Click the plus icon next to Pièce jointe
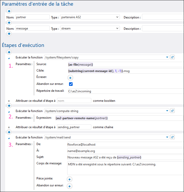This screenshot has height=192, width=184. (70, 179)
